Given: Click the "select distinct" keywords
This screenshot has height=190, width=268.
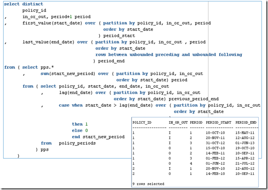Looking at the screenshot, I should [x=22, y=4].
